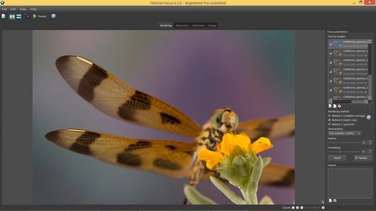
Task: Switch to the Text/Scale tab
Action: pyautogui.click(x=199, y=25)
